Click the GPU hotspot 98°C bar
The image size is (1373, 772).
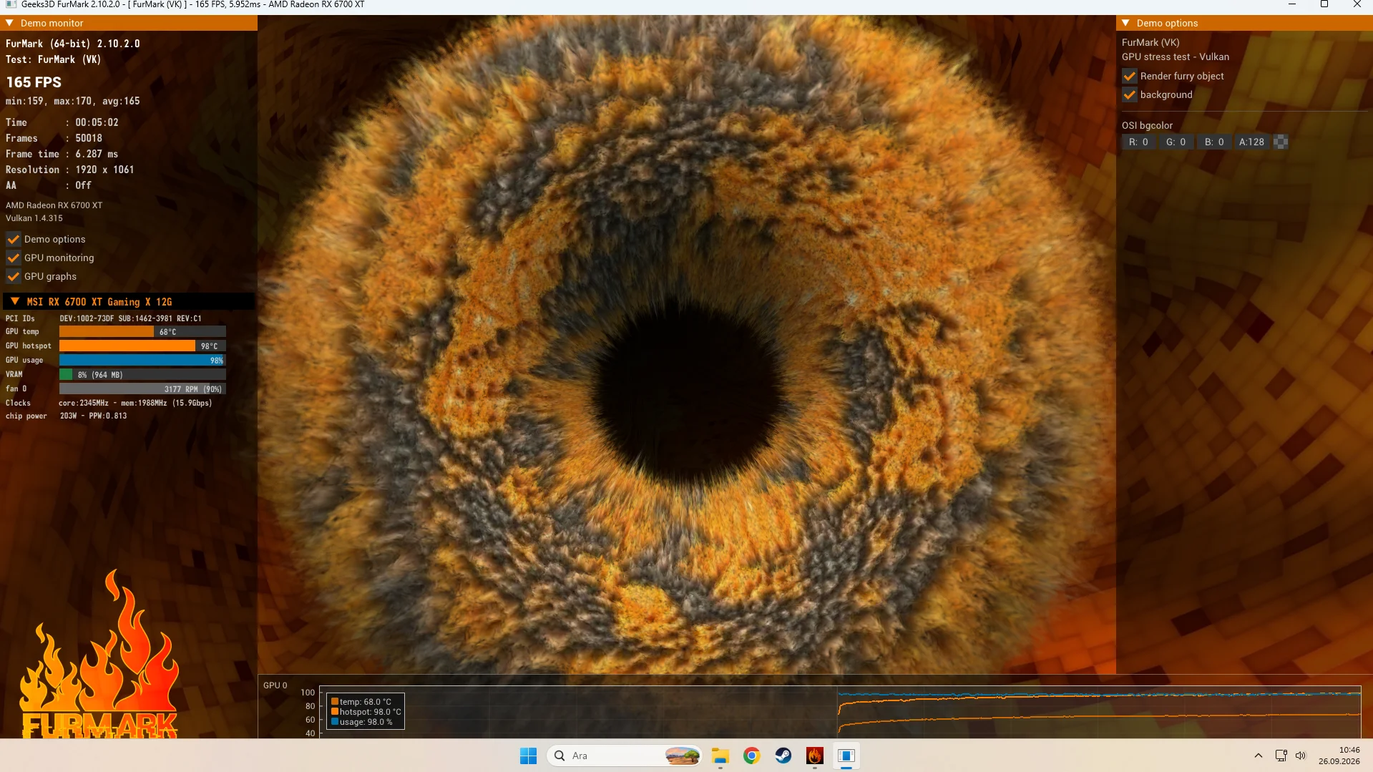coord(142,346)
